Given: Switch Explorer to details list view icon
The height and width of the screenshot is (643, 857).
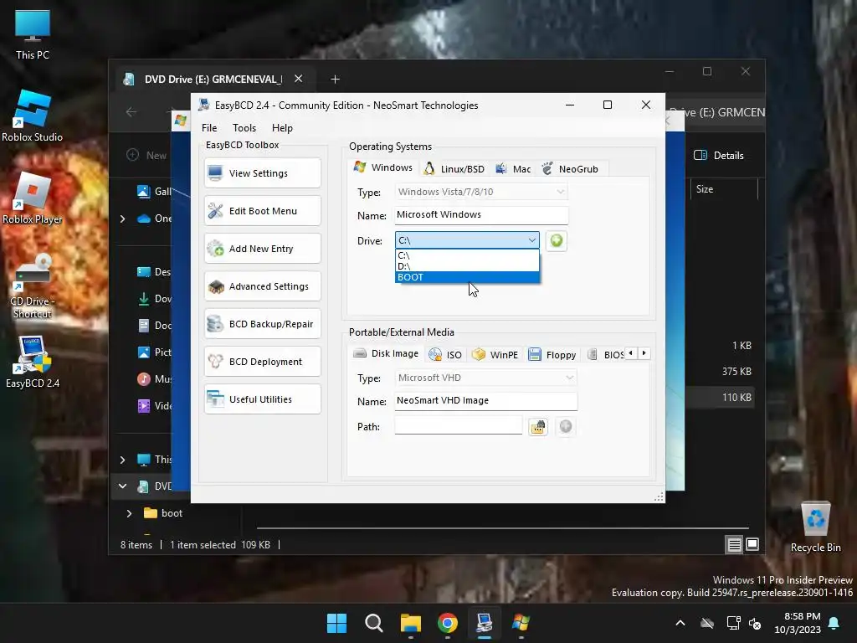Looking at the screenshot, I should coord(734,544).
